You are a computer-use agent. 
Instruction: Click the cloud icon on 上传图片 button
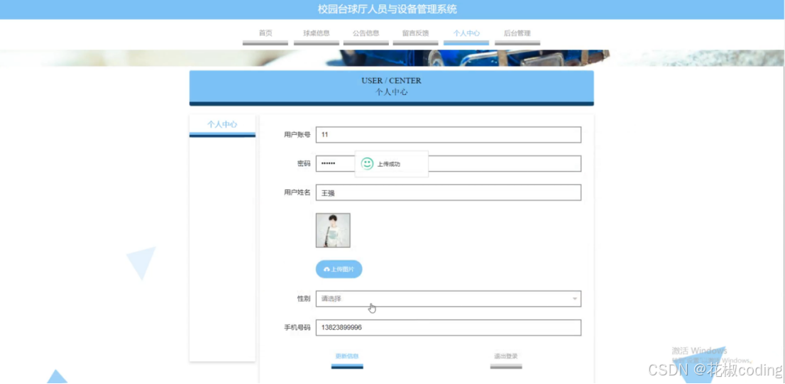point(327,269)
